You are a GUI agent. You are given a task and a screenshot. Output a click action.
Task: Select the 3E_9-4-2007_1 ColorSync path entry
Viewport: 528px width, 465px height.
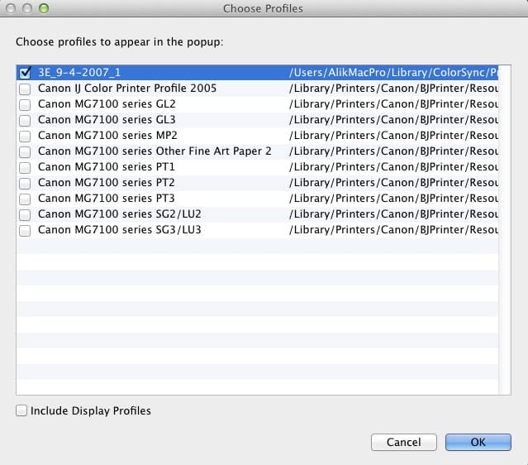[392, 73]
